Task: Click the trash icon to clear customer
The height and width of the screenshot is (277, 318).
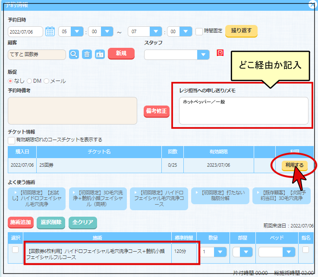Action: [x=87, y=54]
